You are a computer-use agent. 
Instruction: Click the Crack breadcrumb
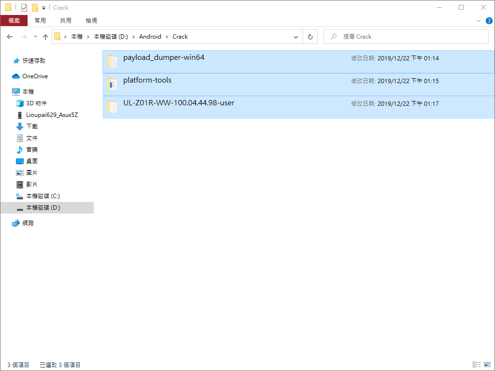[180, 37]
